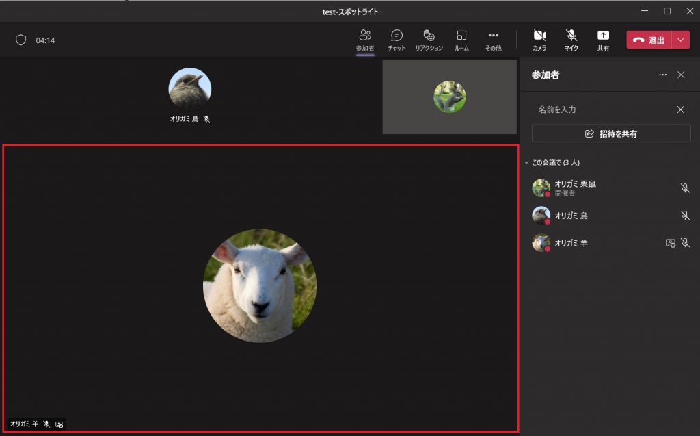Viewport: 700px width, 436px height.
Task: Minimize the meeting window
Action: click(645, 11)
